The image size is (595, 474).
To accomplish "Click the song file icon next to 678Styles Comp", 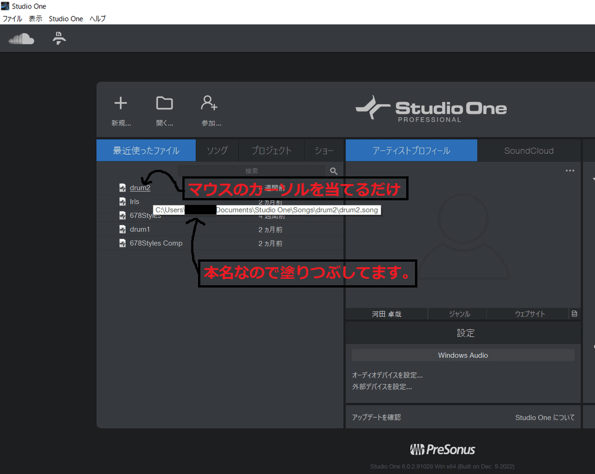I will click(122, 243).
